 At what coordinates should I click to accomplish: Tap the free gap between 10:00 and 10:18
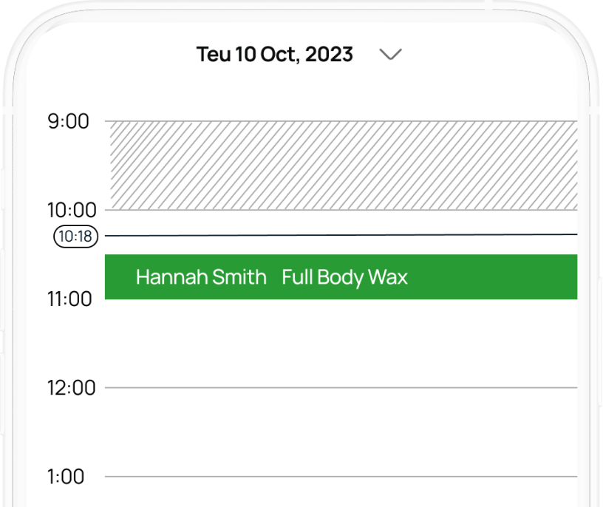click(x=340, y=222)
